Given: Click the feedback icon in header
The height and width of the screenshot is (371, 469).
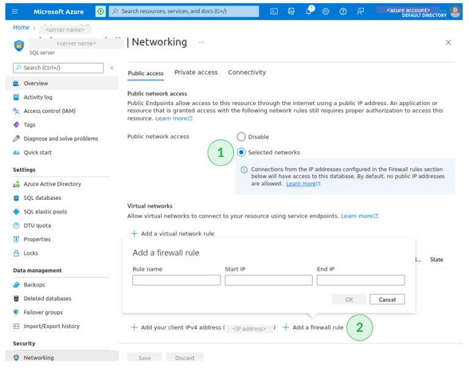Looking at the screenshot, I should (x=360, y=11).
